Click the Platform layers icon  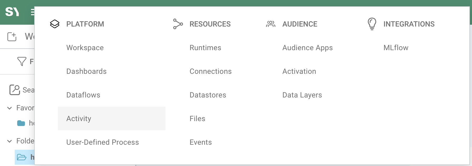pyautogui.click(x=55, y=24)
